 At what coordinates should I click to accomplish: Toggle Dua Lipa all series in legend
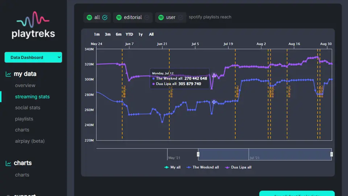[x=238, y=167]
